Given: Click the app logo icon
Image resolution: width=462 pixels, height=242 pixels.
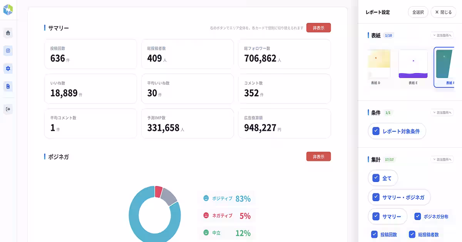Looking at the screenshot, I should (x=8, y=10).
